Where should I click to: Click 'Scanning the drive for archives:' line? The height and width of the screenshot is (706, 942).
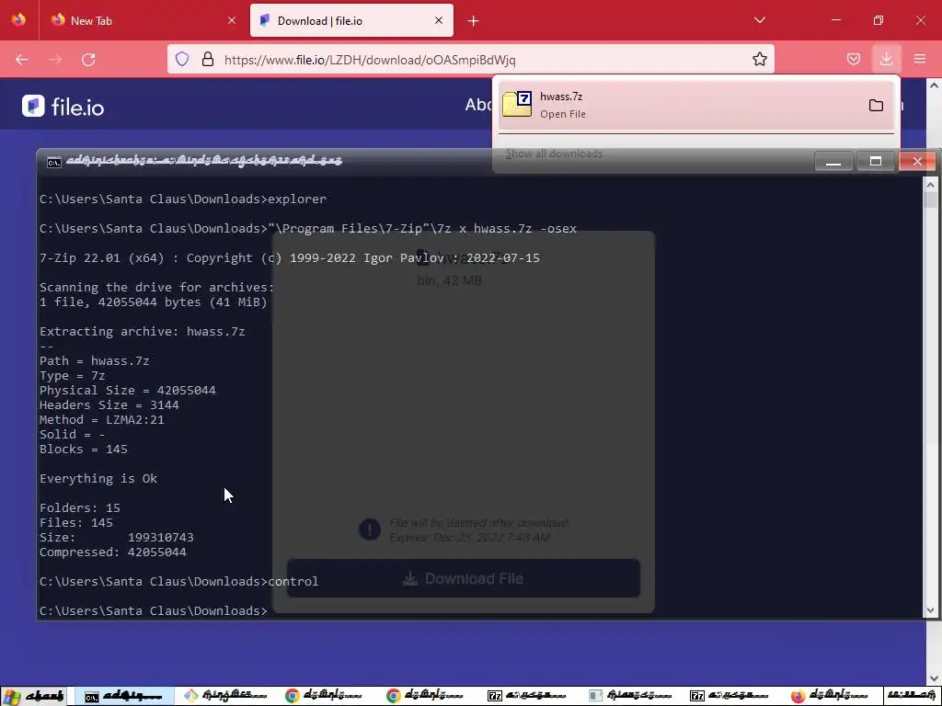tap(156, 288)
